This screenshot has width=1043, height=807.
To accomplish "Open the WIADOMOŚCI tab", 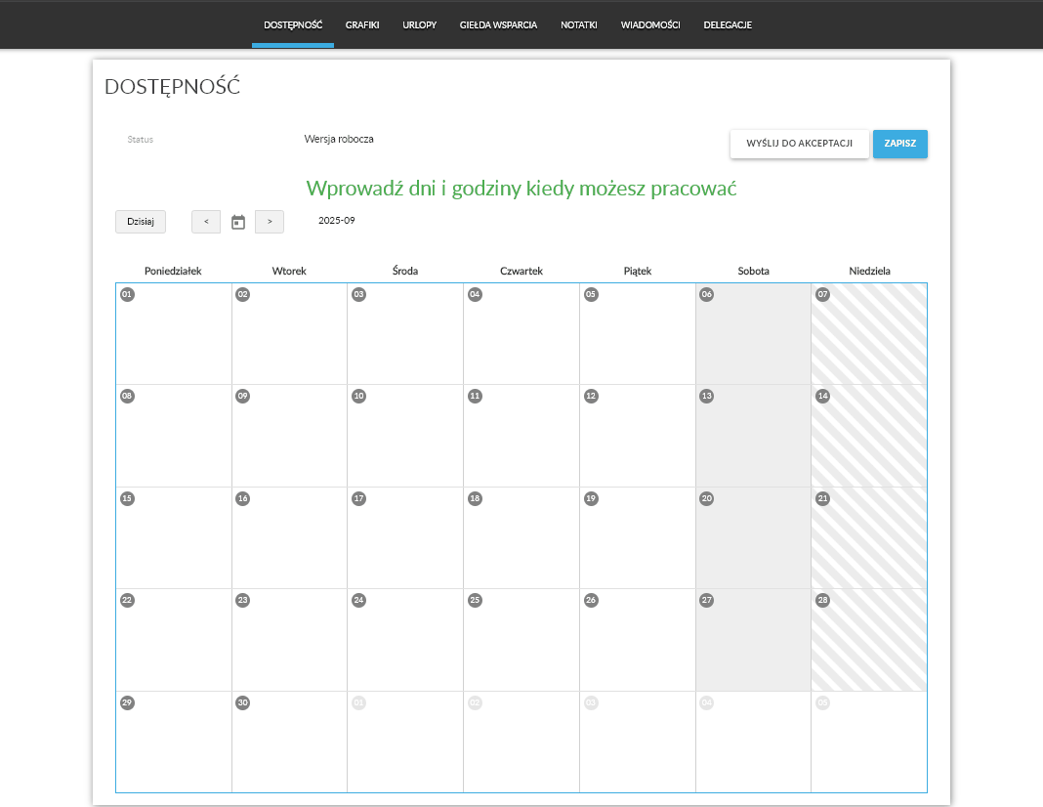I will coord(650,25).
